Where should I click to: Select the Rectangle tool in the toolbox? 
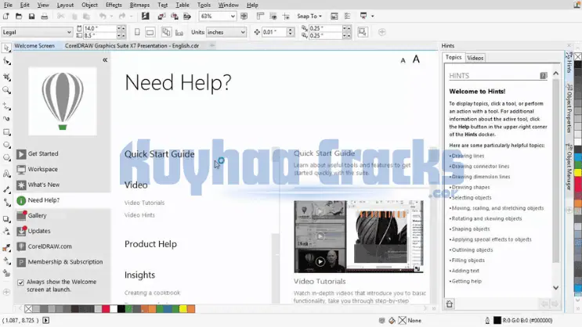pyautogui.click(x=6, y=131)
